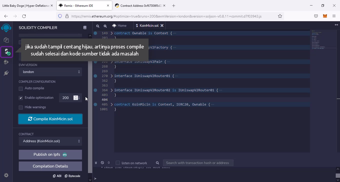Disable the Enable optimization checkbox

21,98
